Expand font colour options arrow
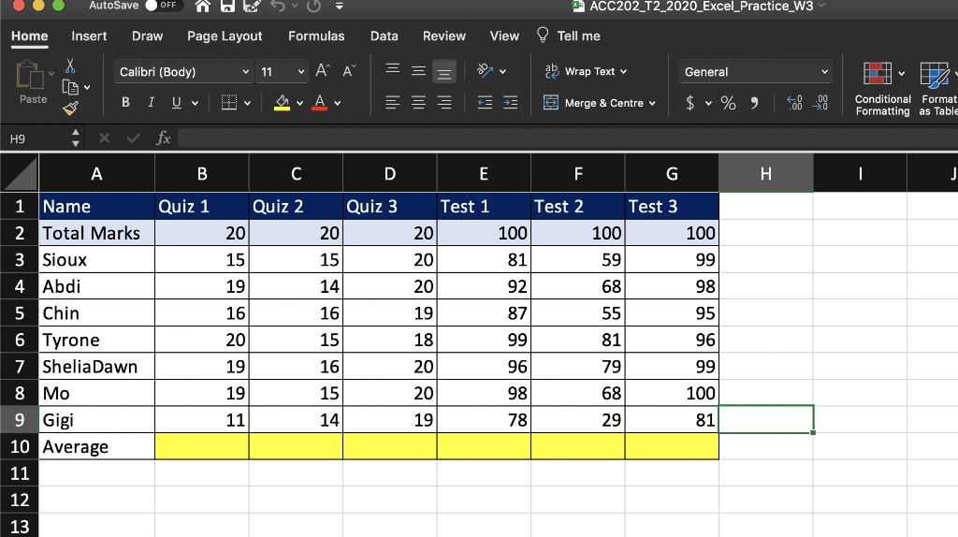958x537 pixels. tap(337, 103)
